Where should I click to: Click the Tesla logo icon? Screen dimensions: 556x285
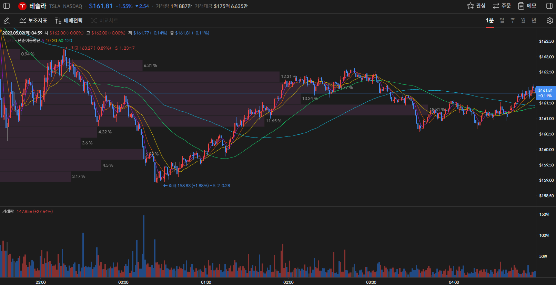[x=22, y=6]
